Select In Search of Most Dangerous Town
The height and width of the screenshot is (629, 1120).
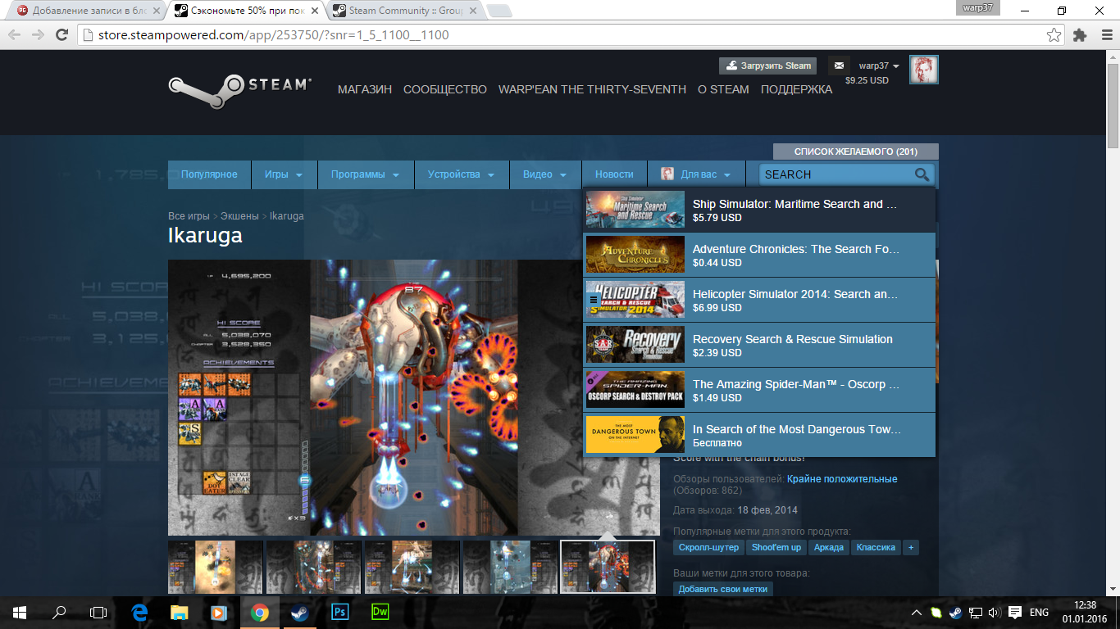pos(759,435)
